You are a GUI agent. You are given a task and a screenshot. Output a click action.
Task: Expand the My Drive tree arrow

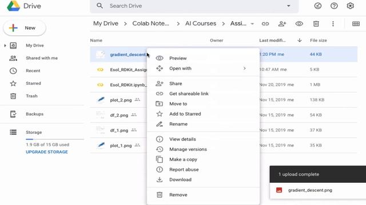(5, 46)
